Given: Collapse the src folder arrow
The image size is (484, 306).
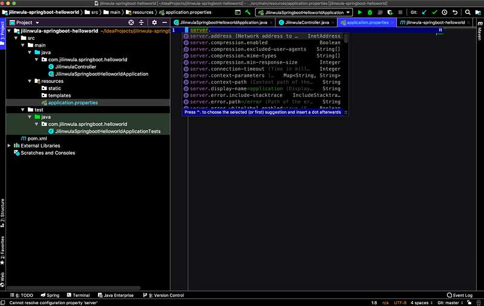Looking at the screenshot, I should 16,38.
